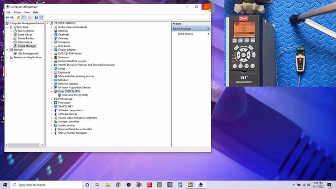Select Storage controllers row
This screenshot has width=336, height=189.
coord(69,122)
